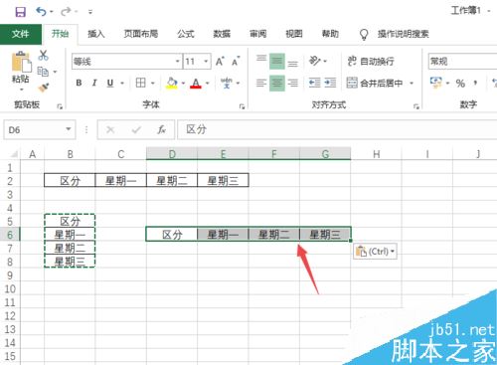Click the Increase Indent icon

tap(330, 83)
